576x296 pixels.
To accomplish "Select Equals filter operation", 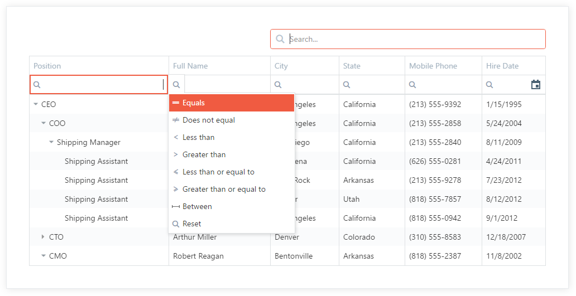I will [x=232, y=103].
